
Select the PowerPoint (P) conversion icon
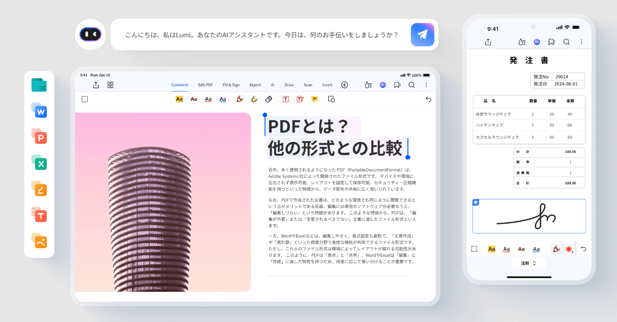click(x=39, y=137)
